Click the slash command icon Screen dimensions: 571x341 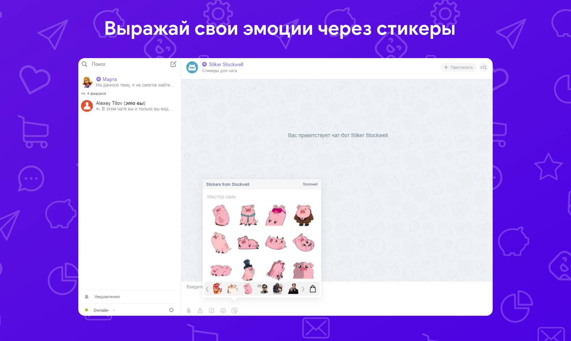click(212, 311)
